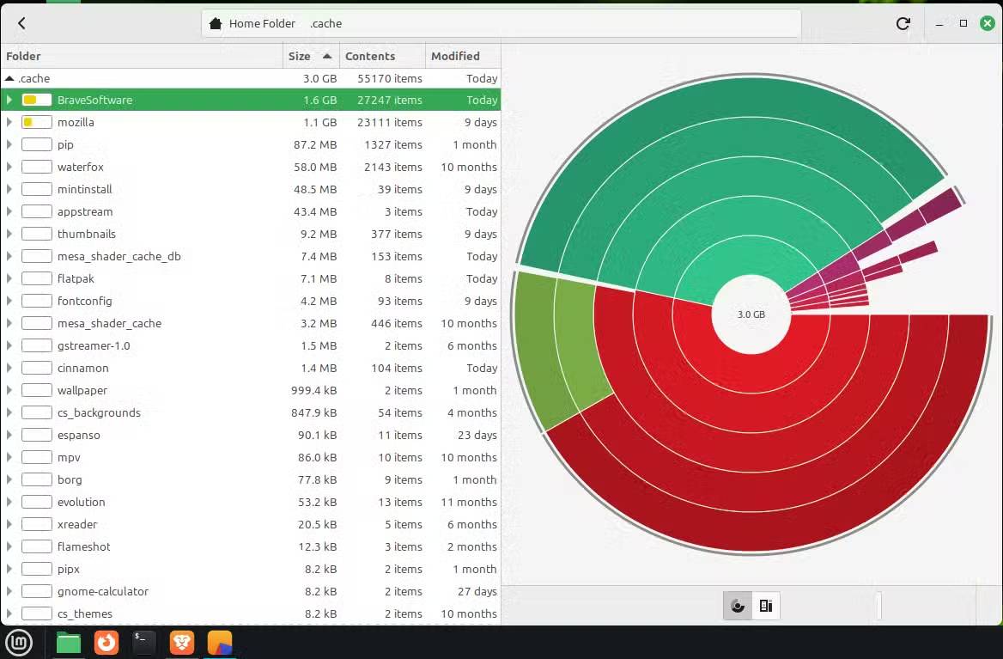
Task: Switch to the rings chart view
Action: point(737,606)
